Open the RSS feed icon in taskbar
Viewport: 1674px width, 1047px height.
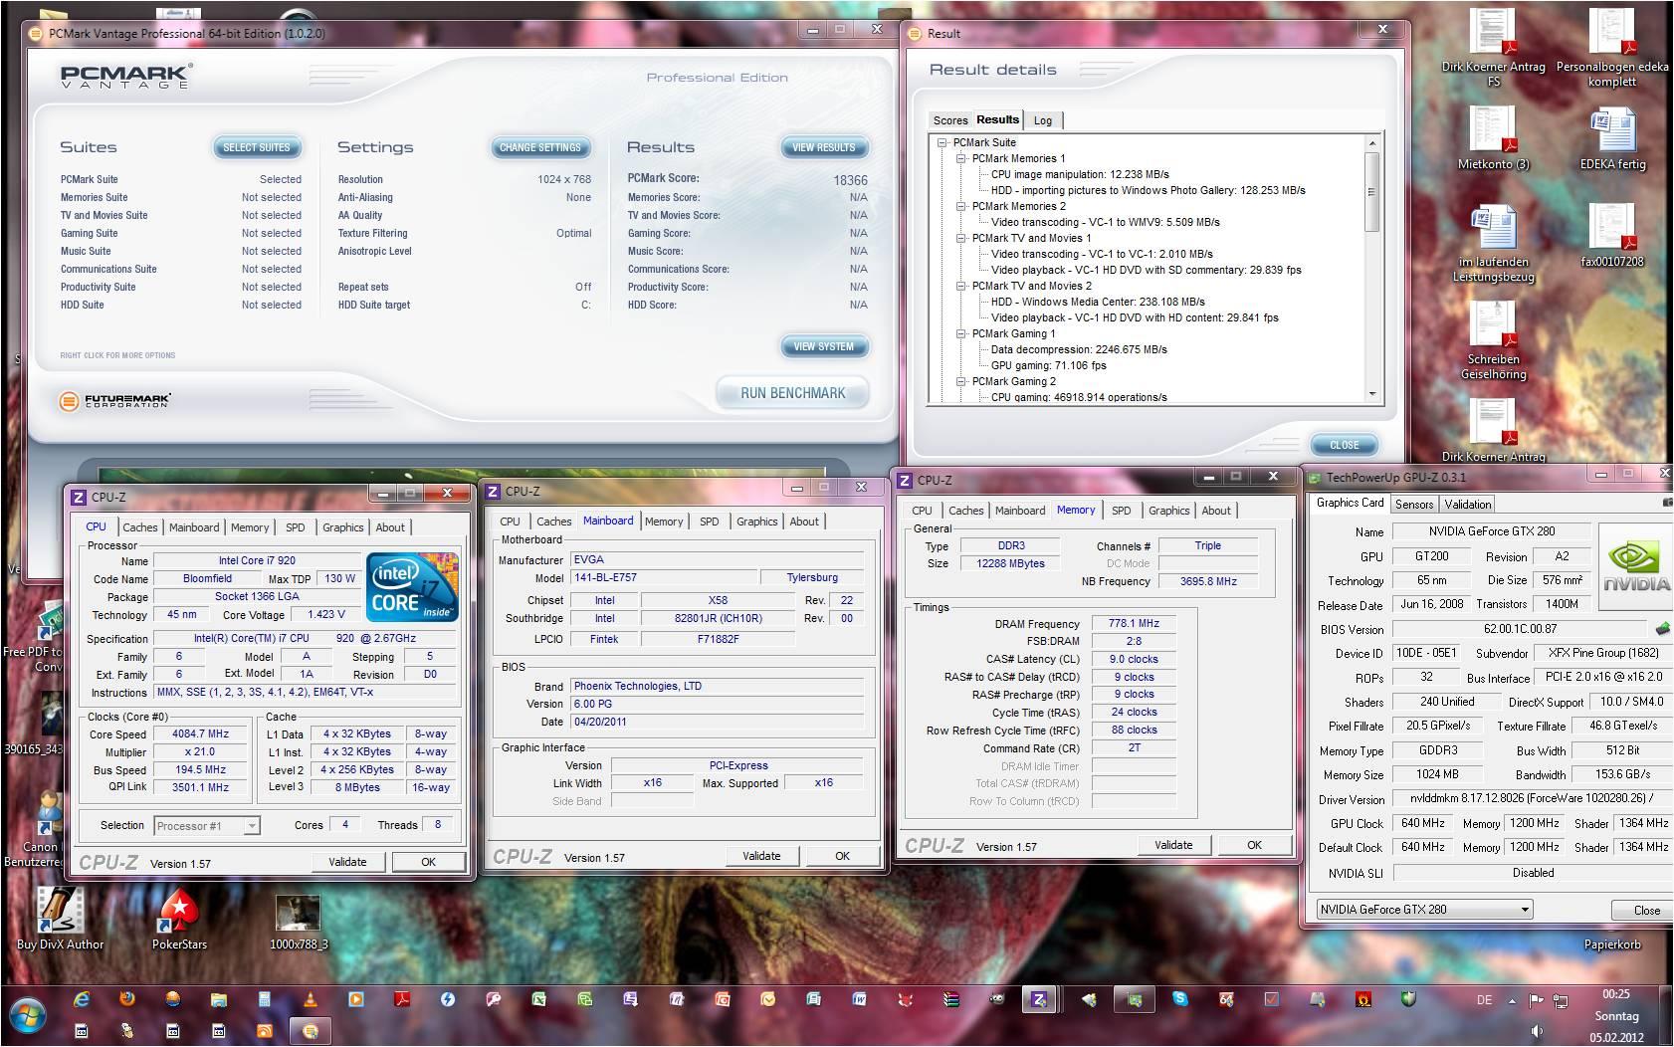(x=265, y=1031)
